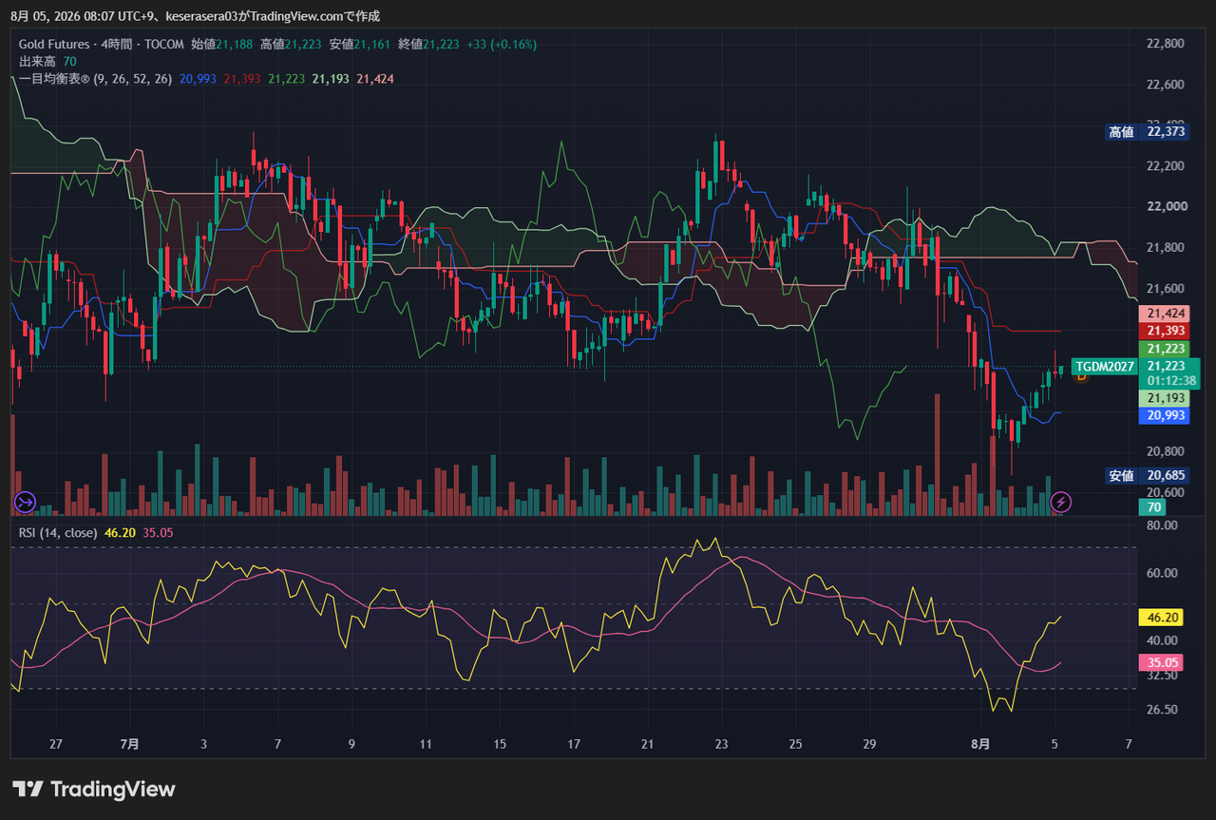Click the 安値 20,685 low price label

click(1148, 475)
